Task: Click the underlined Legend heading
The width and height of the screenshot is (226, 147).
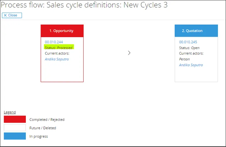Action: pos(10,112)
